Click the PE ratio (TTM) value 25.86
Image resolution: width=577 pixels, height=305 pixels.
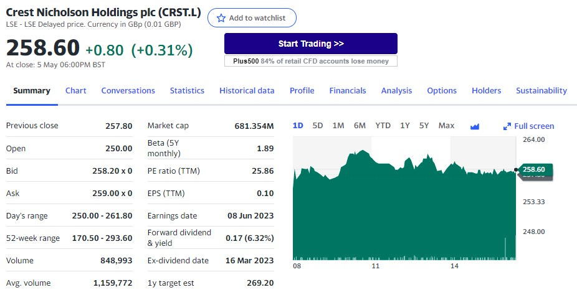(x=263, y=171)
